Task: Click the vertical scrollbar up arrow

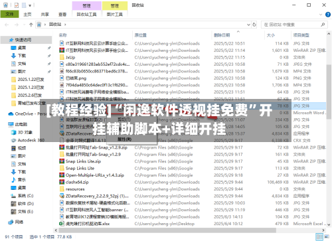Action: pyautogui.click(x=329, y=34)
